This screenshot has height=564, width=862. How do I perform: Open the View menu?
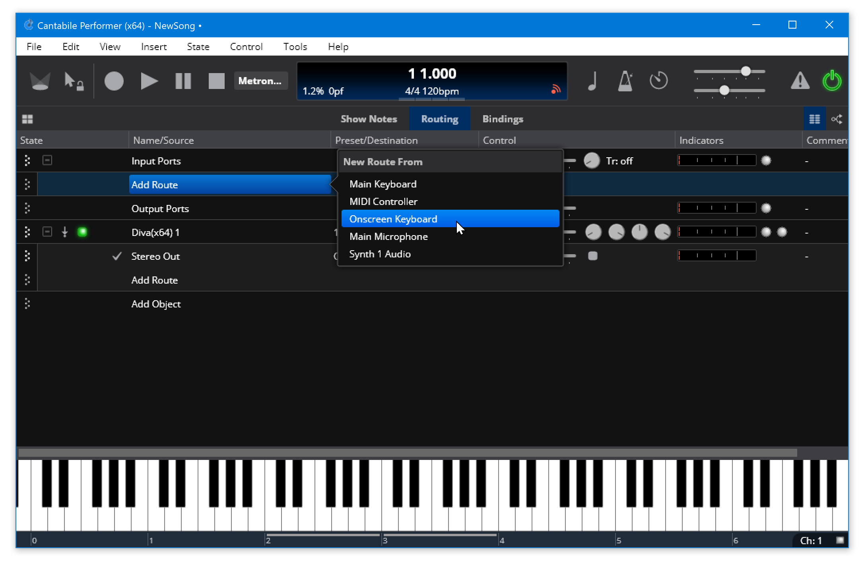pos(110,46)
